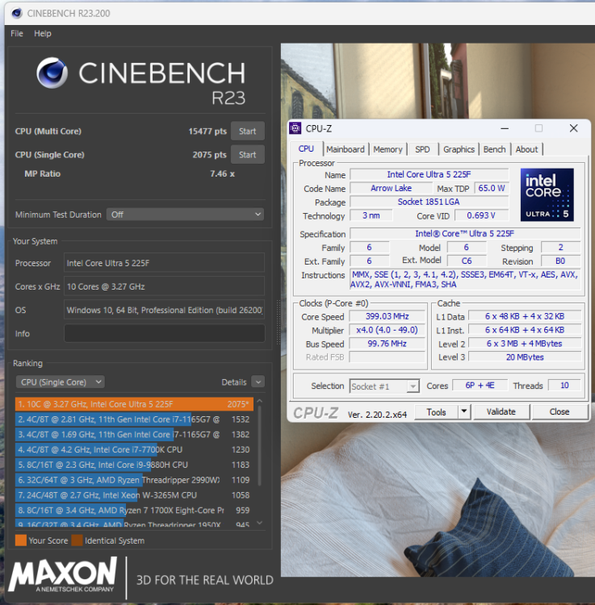This screenshot has height=605, width=595.
Task: Click the Cores x GHz field
Action: pos(165,286)
